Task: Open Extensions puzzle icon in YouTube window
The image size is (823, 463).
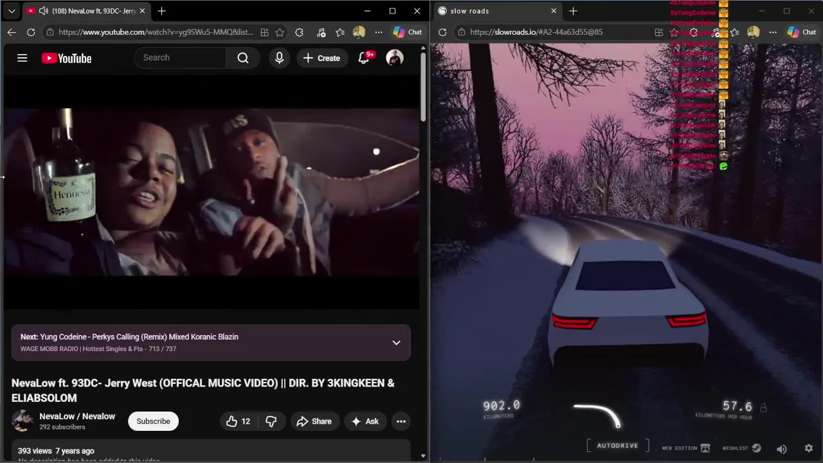Action: [x=299, y=32]
